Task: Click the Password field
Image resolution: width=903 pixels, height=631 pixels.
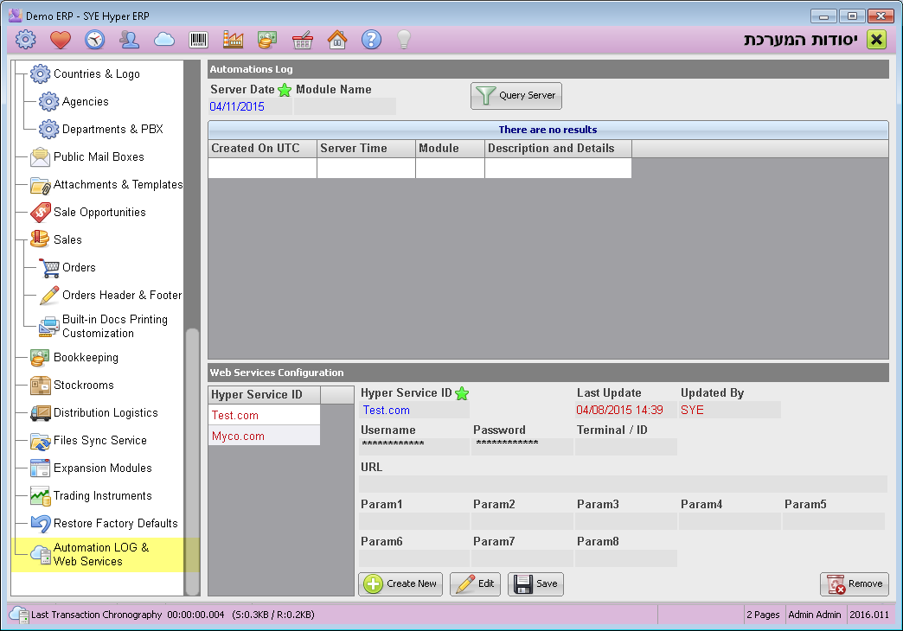Action: 522,447
